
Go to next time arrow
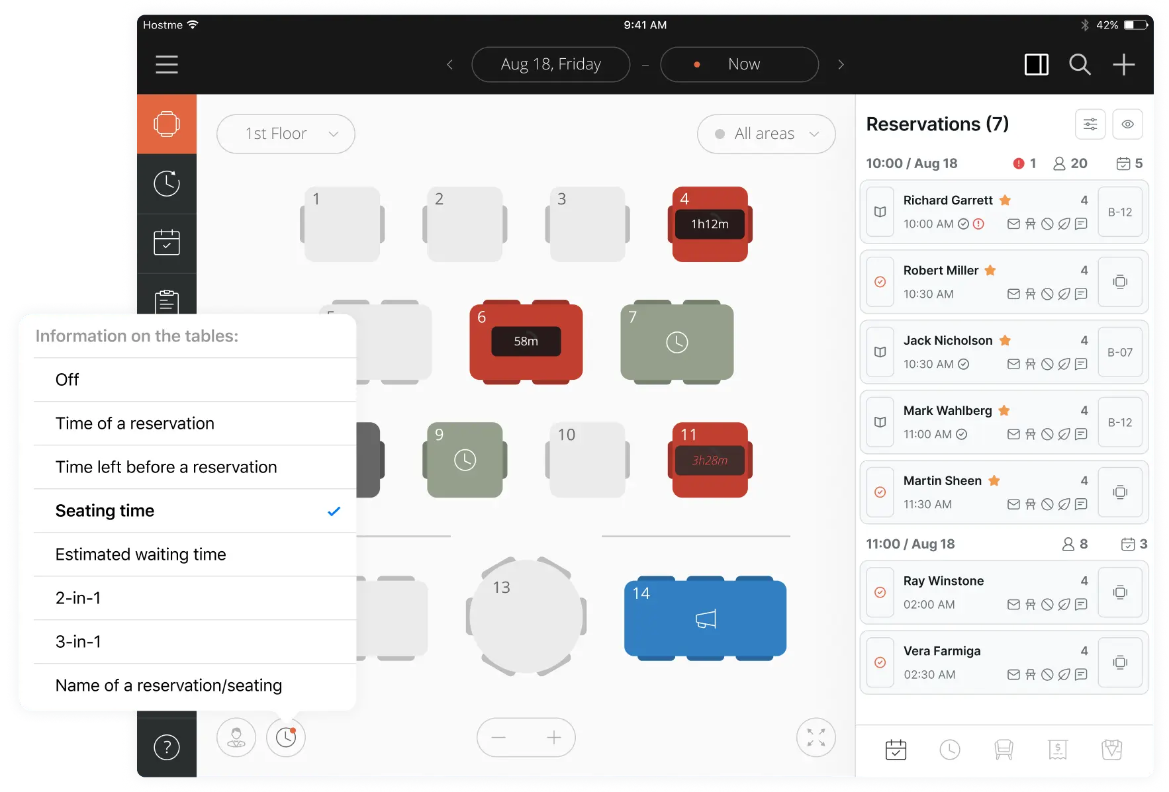(x=841, y=64)
